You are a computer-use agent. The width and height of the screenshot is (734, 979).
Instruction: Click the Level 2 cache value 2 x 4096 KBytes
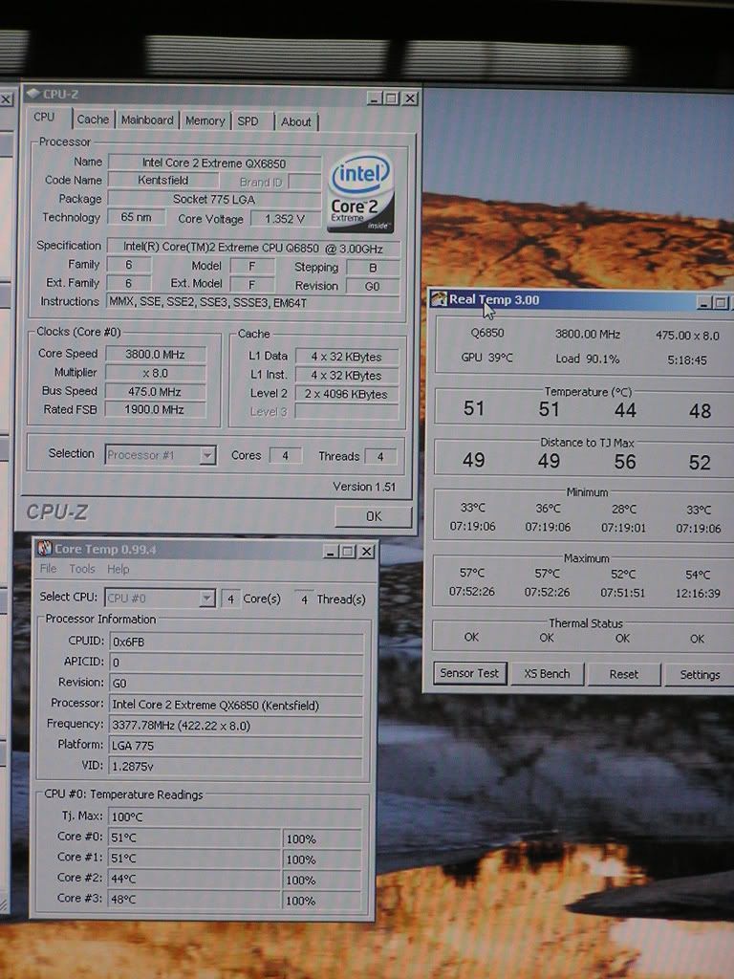tap(346, 394)
